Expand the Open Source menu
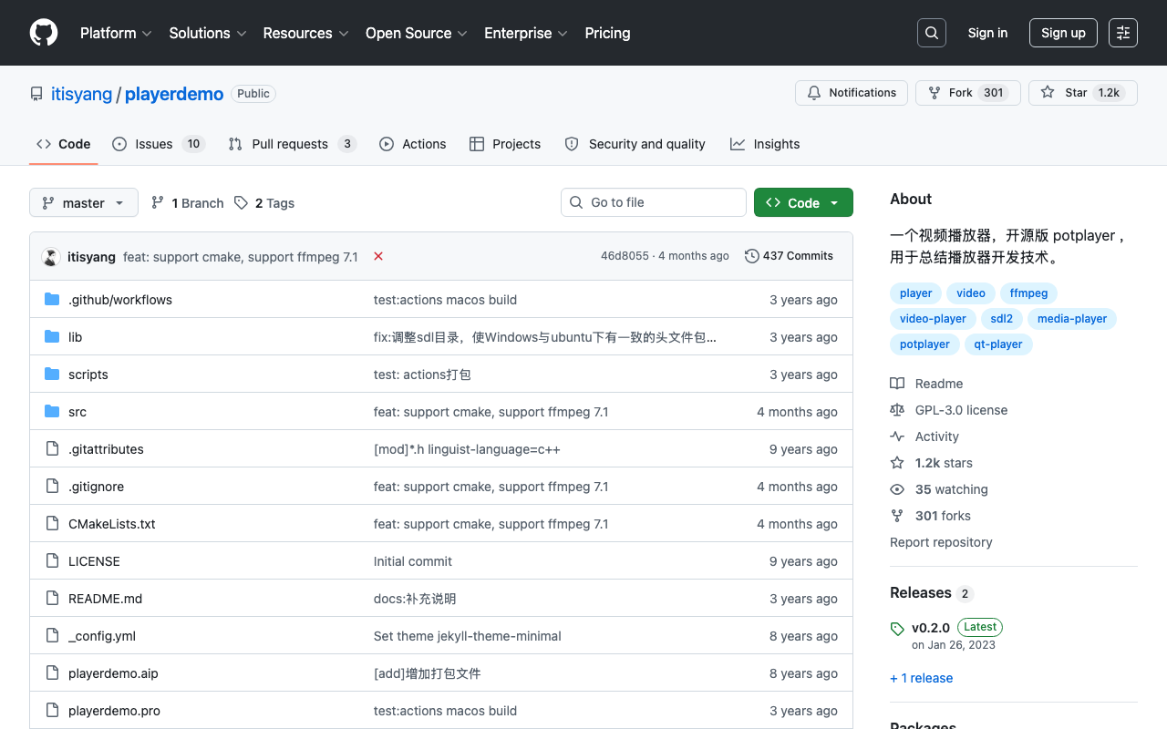 click(x=417, y=33)
